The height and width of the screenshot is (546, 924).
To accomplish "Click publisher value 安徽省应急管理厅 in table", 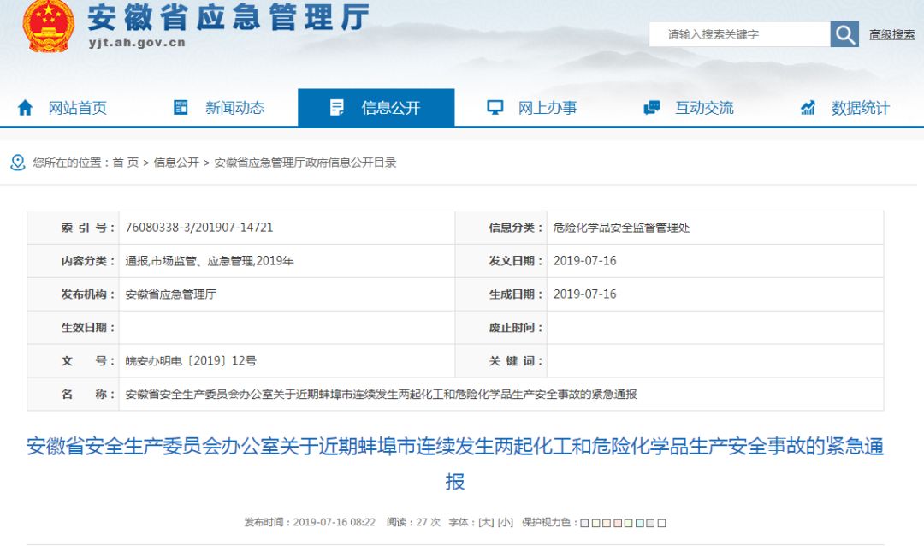I will pyautogui.click(x=171, y=294).
